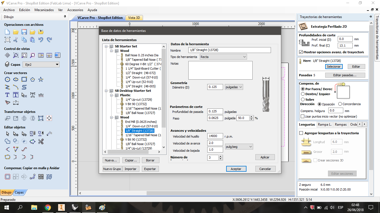Select the Concordancia direction radio
This screenshot has height=213, width=380.
[x=340, y=104]
